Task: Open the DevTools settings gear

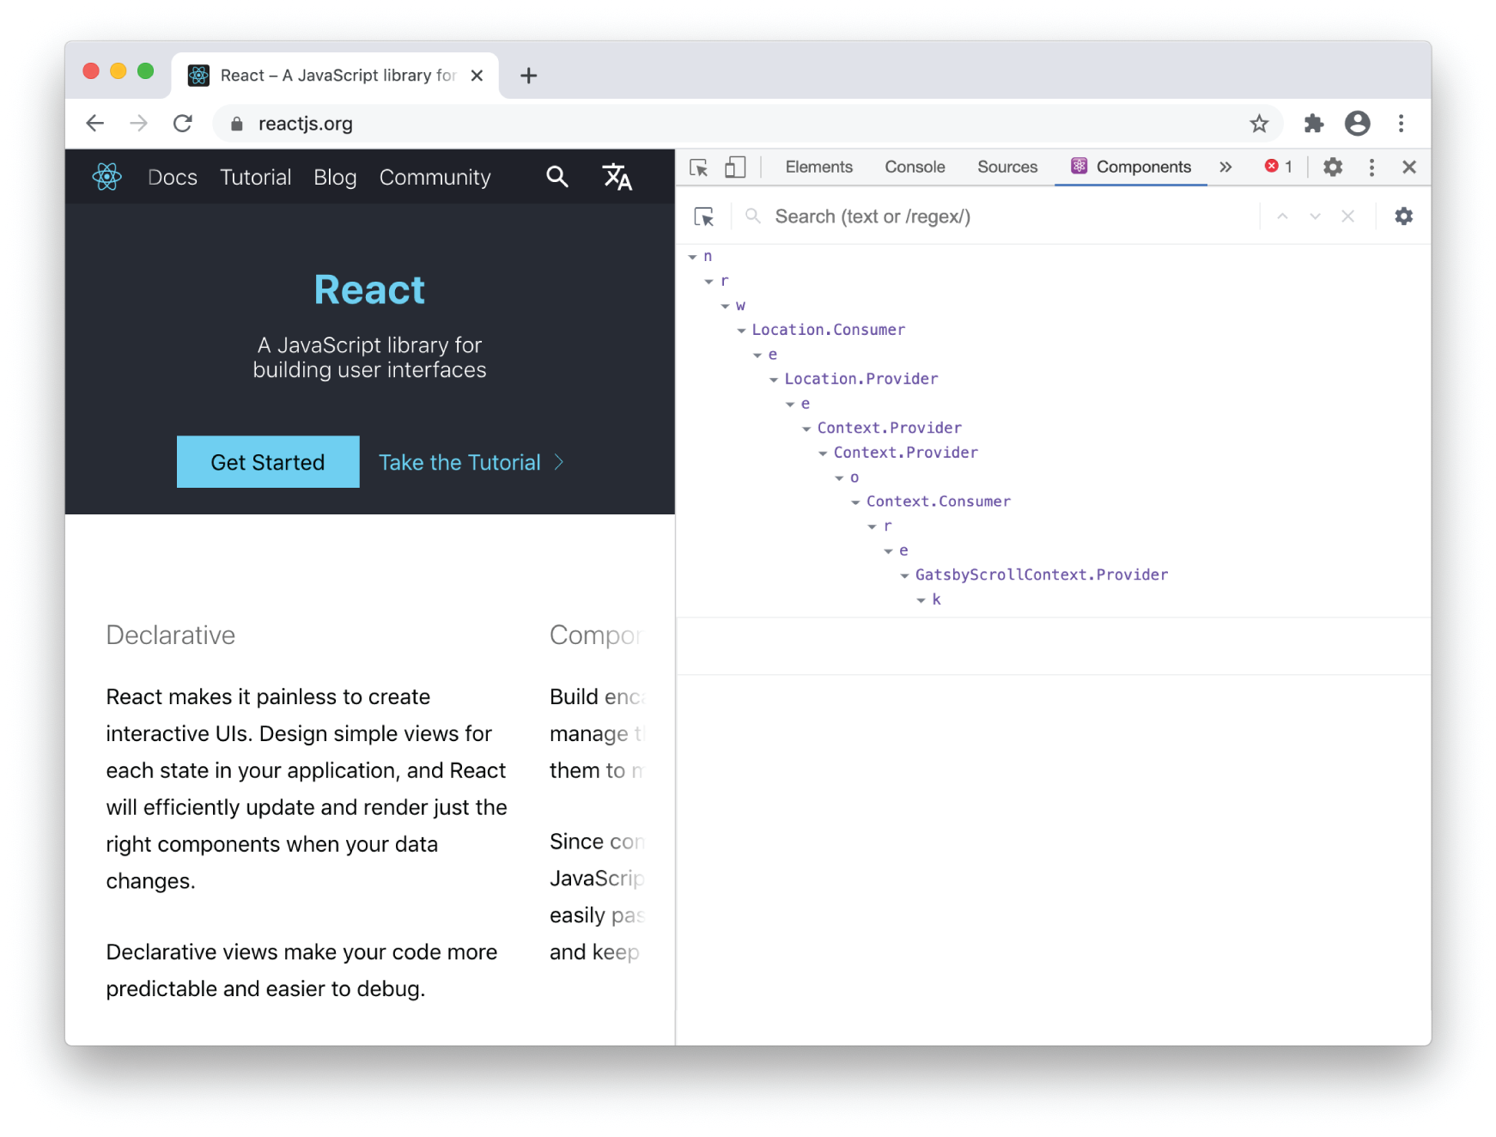Action: point(1332,167)
